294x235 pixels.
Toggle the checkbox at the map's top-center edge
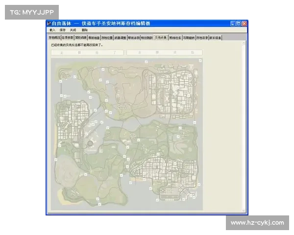[x=147, y=61]
